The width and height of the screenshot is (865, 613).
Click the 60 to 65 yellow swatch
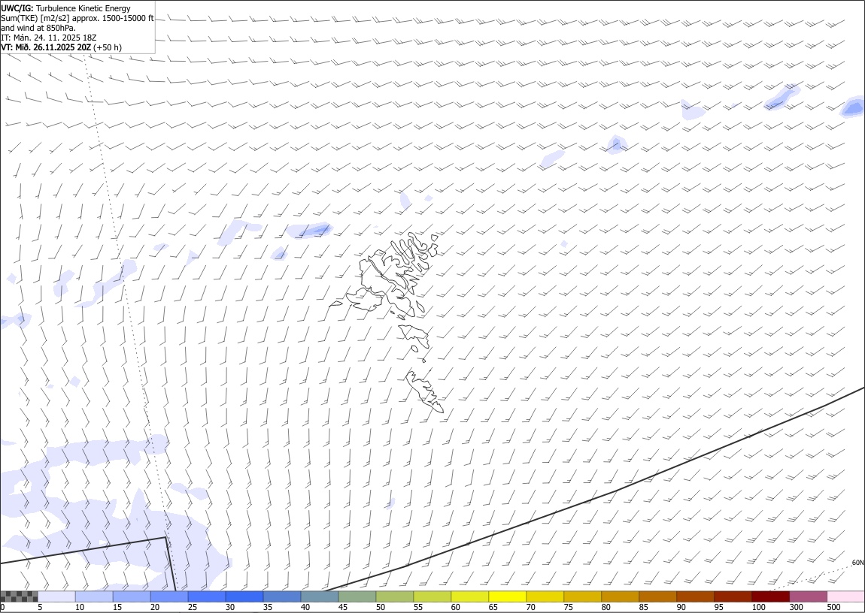click(470, 596)
